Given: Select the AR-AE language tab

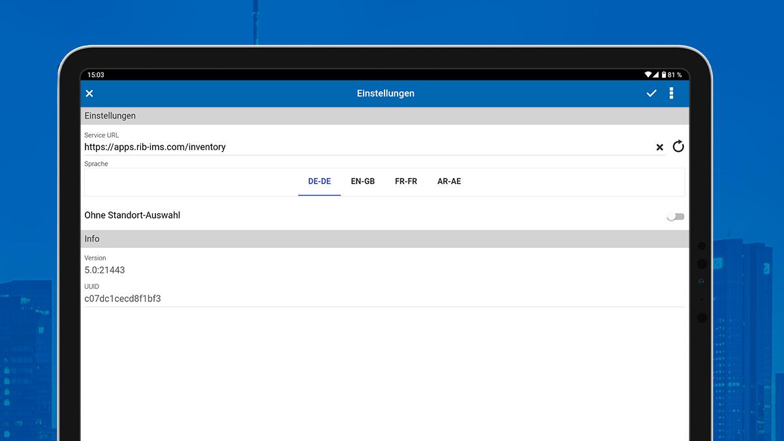Looking at the screenshot, I should pyautogui.click(x=449, y=181).
